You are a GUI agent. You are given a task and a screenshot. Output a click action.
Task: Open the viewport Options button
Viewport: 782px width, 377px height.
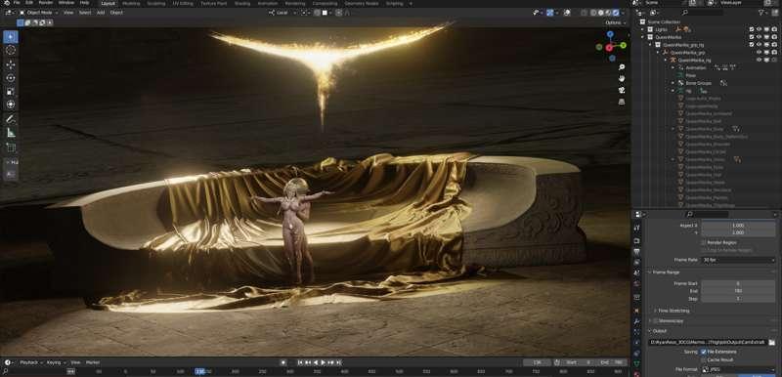tap(616, 22)
